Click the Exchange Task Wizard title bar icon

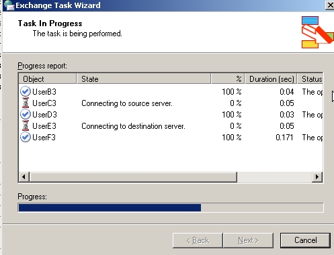click(9, 5)
